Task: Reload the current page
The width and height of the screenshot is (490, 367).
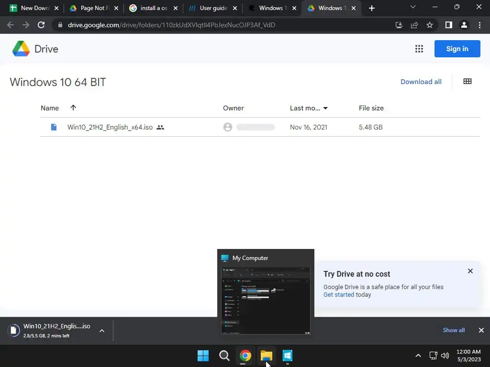Action: coord(41,25)
